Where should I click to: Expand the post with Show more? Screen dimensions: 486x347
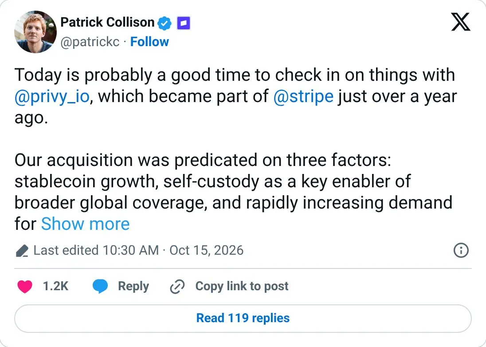click(85, 224)
